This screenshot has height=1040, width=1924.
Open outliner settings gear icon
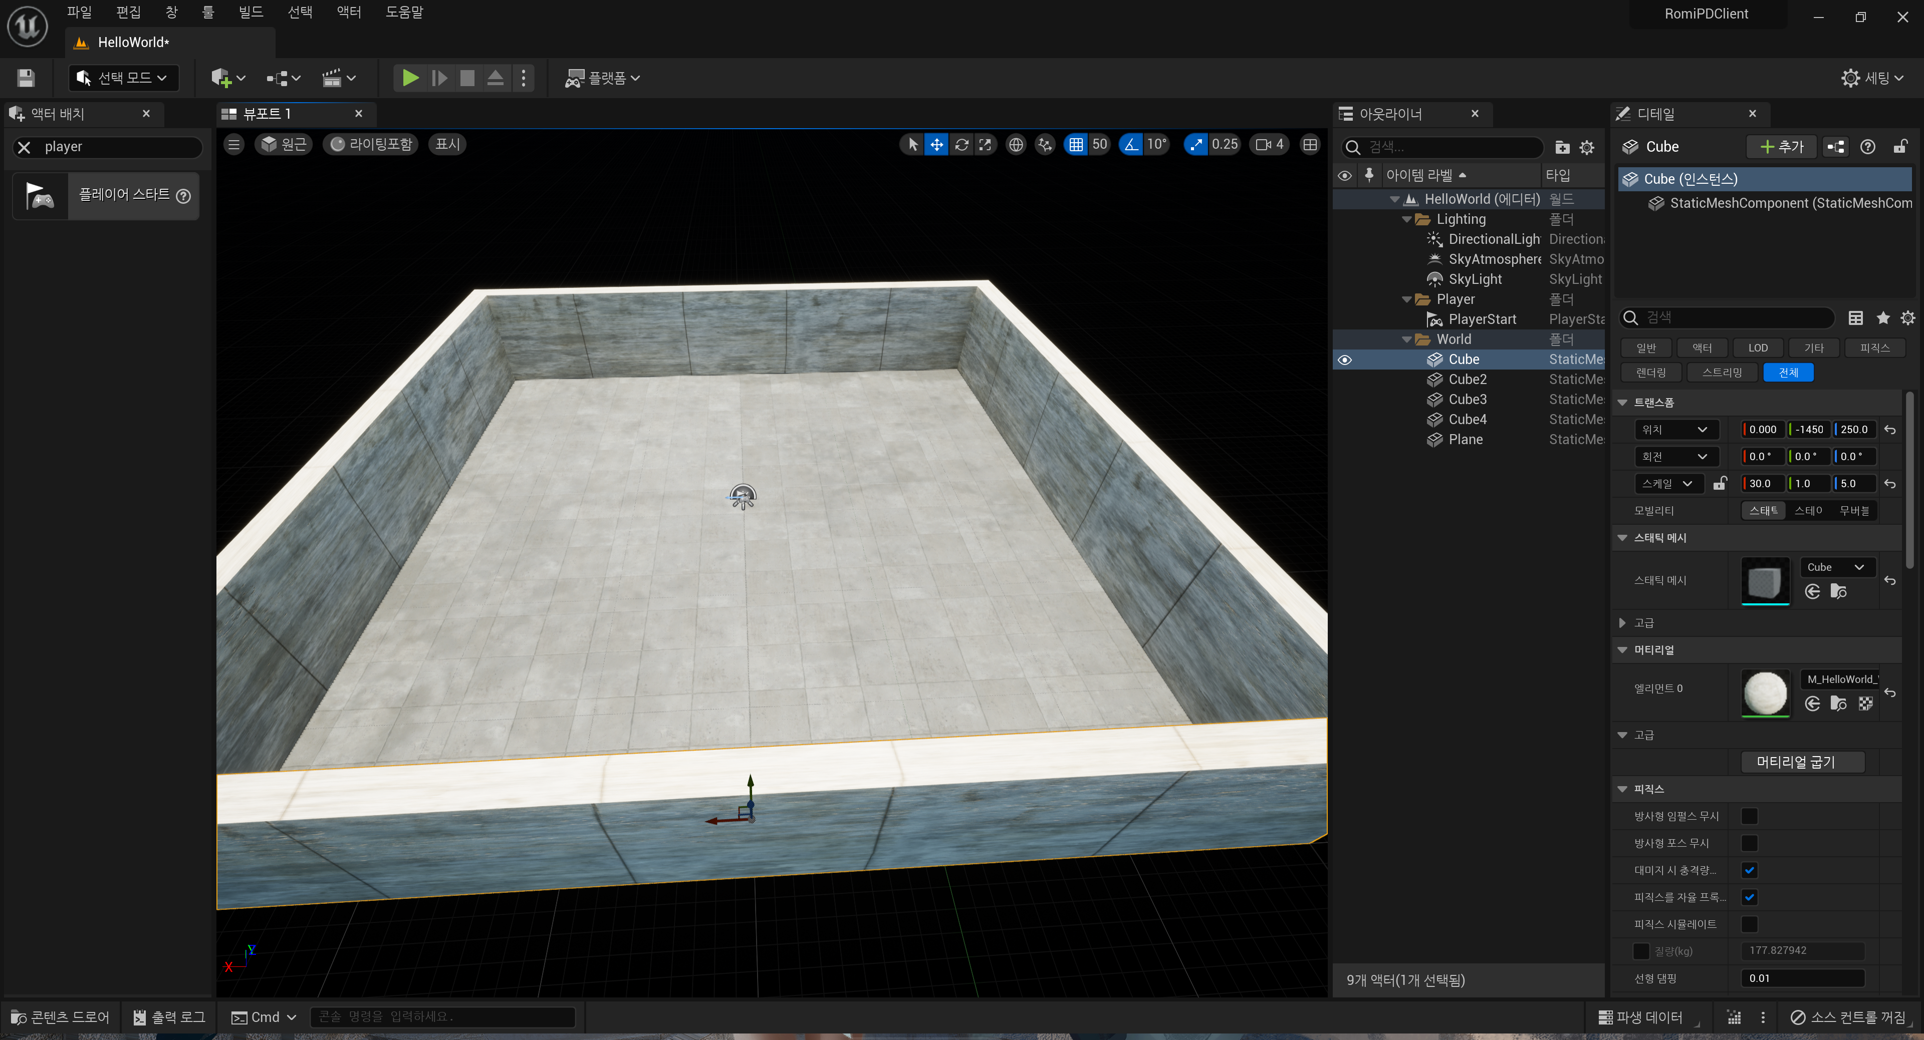1586,147
